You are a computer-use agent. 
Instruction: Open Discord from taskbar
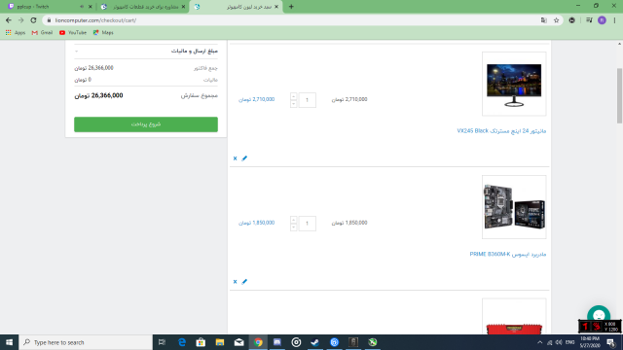[277, 342]
